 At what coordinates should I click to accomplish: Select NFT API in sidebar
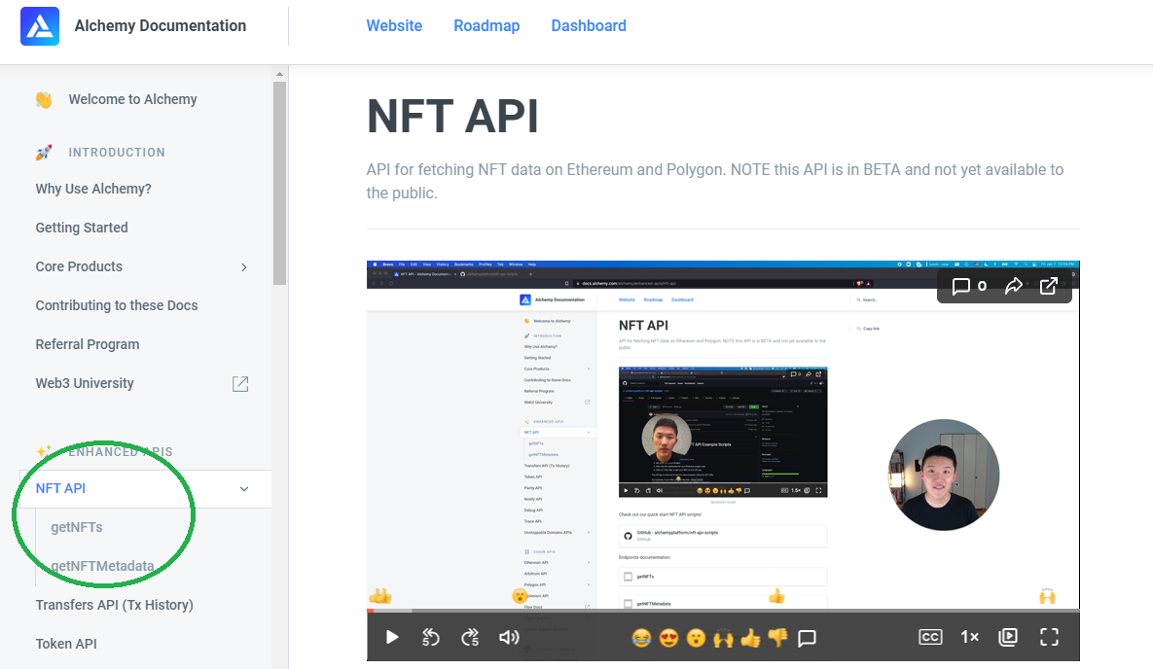coord(60,489)
